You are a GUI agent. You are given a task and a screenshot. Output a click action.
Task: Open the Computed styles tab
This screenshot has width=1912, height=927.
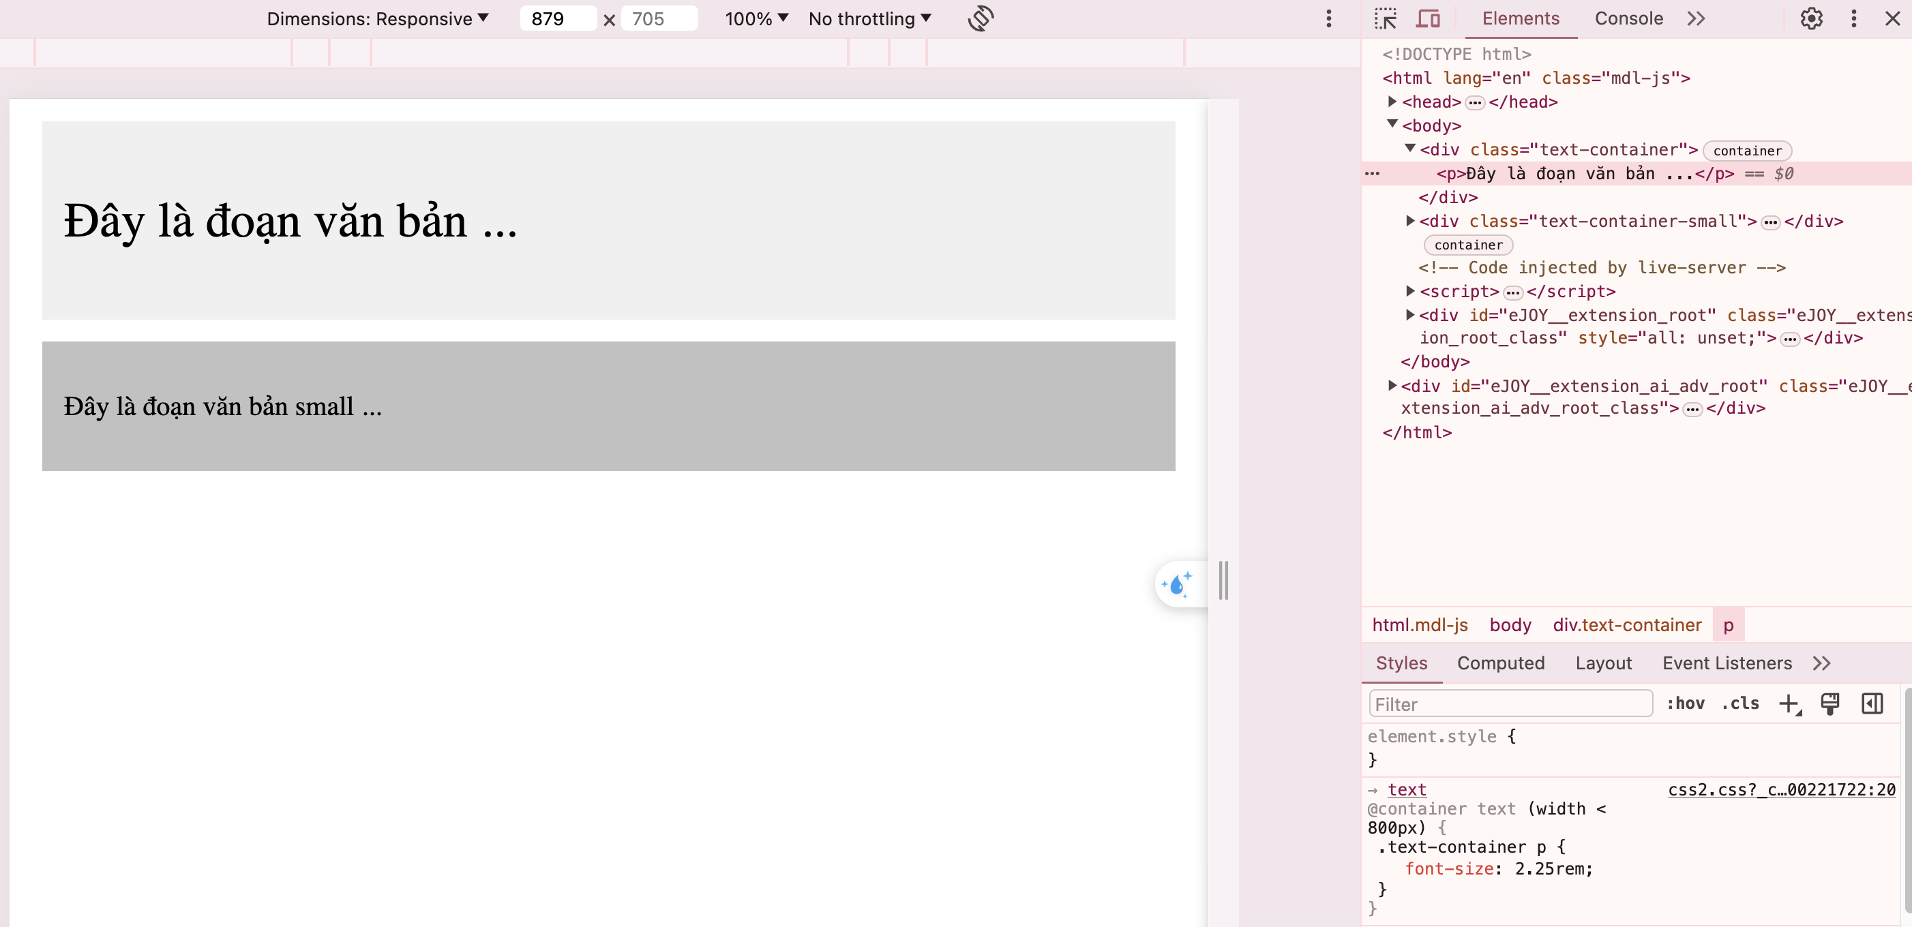tap(1500, 663)
